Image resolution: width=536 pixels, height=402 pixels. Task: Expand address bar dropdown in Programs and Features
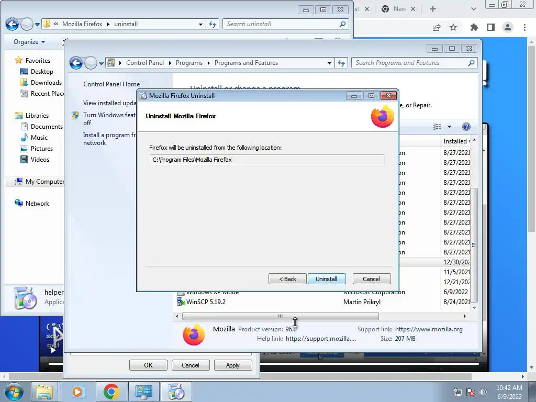point(329,63)
